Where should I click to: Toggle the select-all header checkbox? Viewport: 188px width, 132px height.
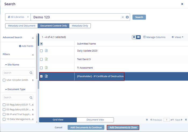[x=41, y=44]
